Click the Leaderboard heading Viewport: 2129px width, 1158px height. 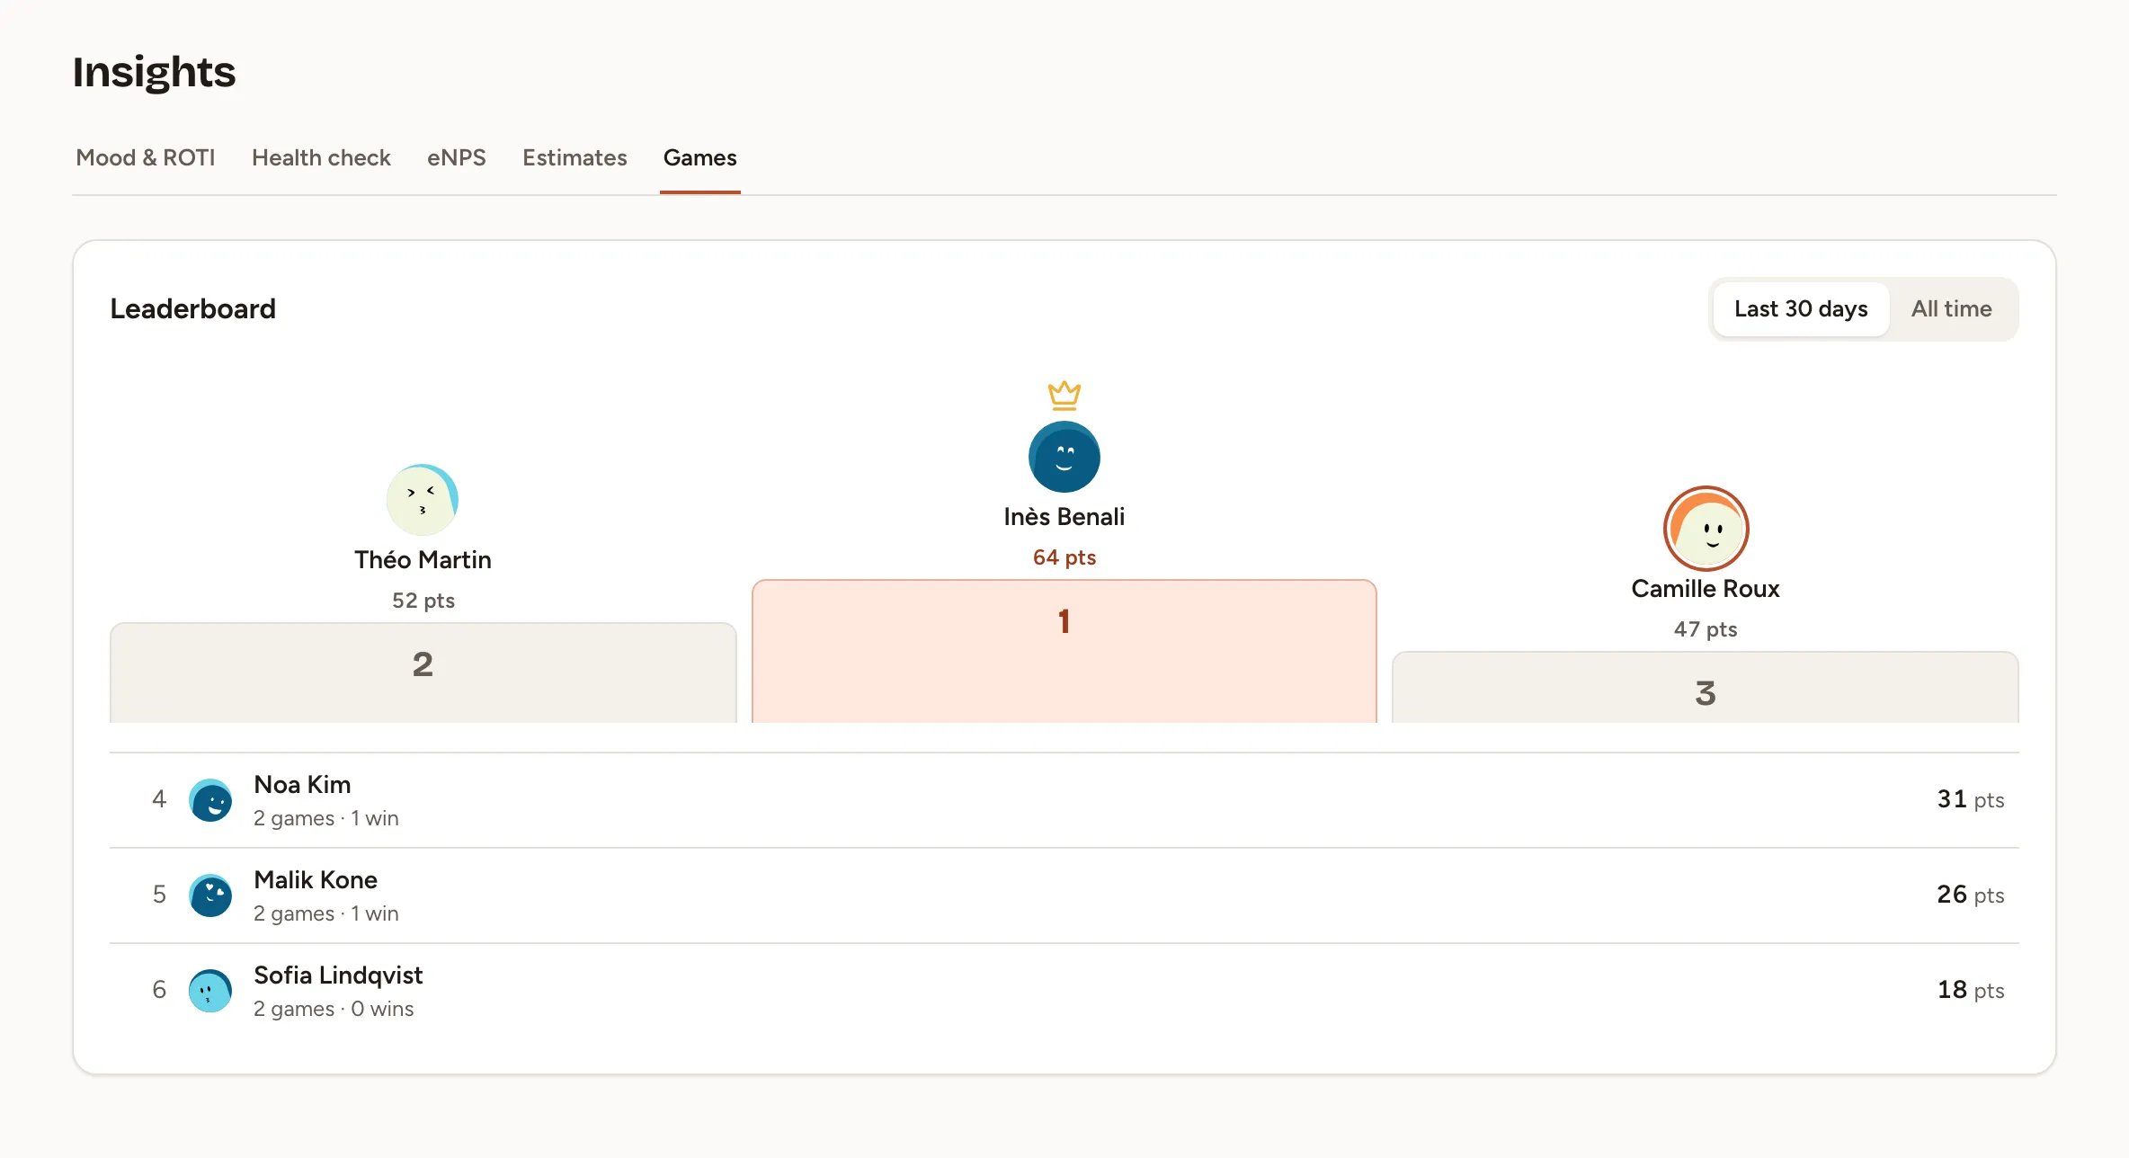tap(192, 309)
